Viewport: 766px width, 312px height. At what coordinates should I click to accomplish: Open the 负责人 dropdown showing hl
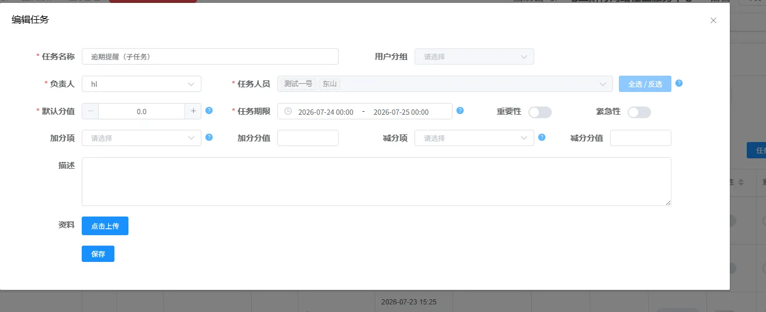[x=141, y=84]
